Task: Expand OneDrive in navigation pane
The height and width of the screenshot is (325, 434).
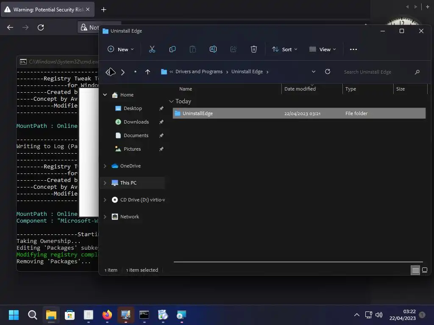Action: click(x=105, y=166)
